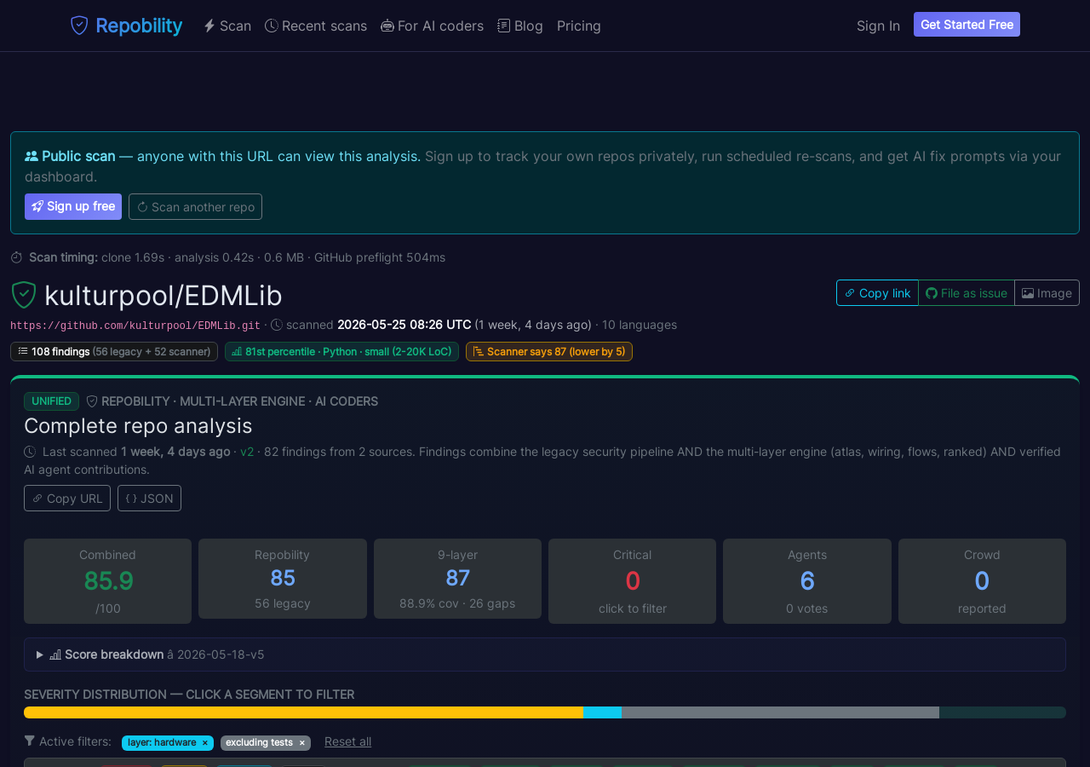Remove the layer: hardware filter

point(205,743)
